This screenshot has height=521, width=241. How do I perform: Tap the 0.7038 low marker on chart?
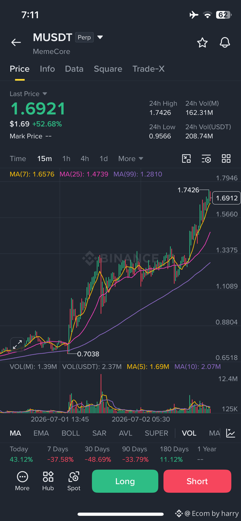click(x=88, y=354)
